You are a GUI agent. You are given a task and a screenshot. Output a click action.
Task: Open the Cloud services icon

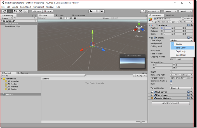(x=143, y=11)
